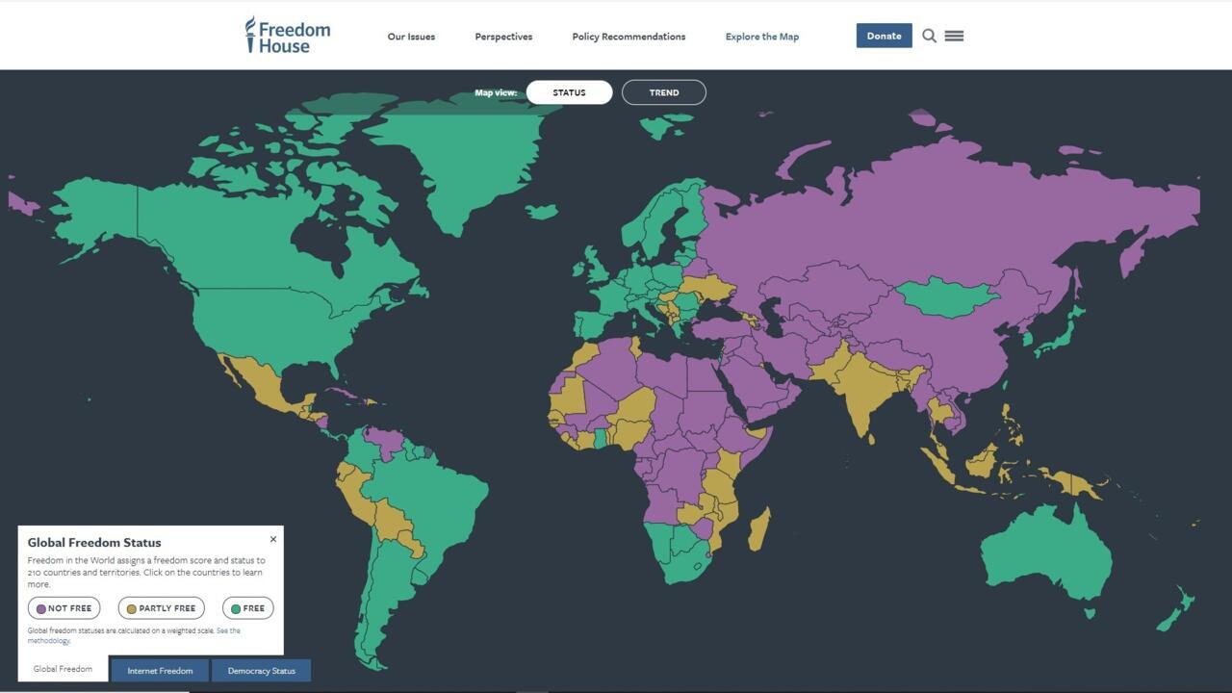This screenshot has width=1232, height=693.
Task: Toggle the PARTLY FREE legend filter
Action: pyautogui.click(x=161, y=608)
